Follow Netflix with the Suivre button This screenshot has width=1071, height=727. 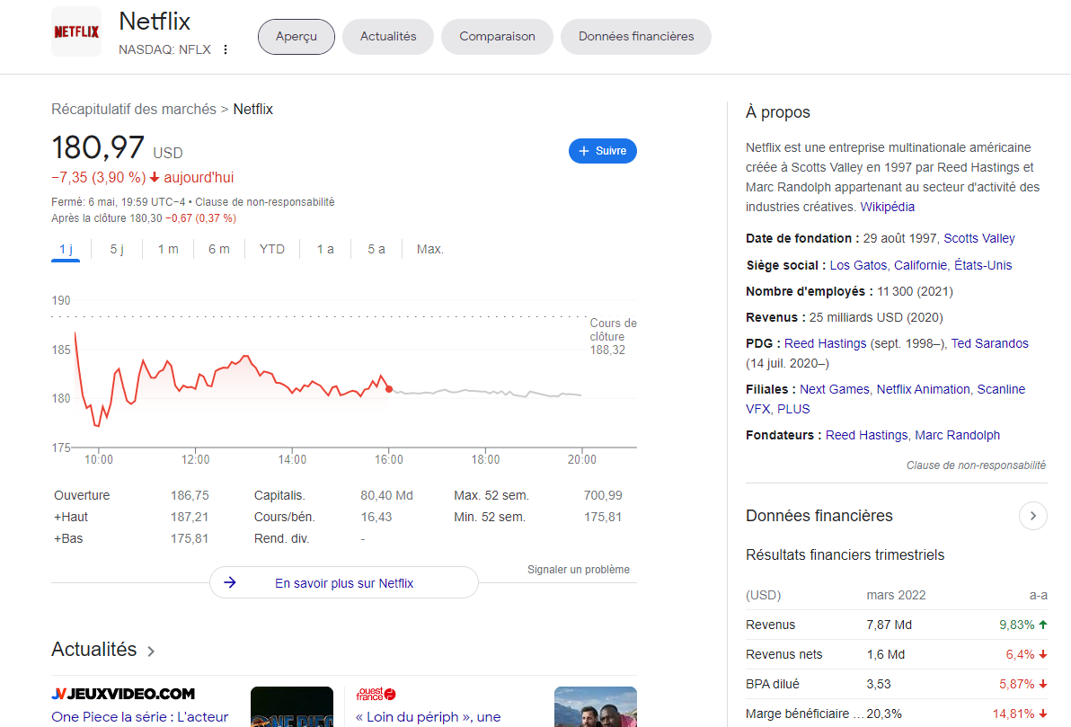[x=602, y=151]
